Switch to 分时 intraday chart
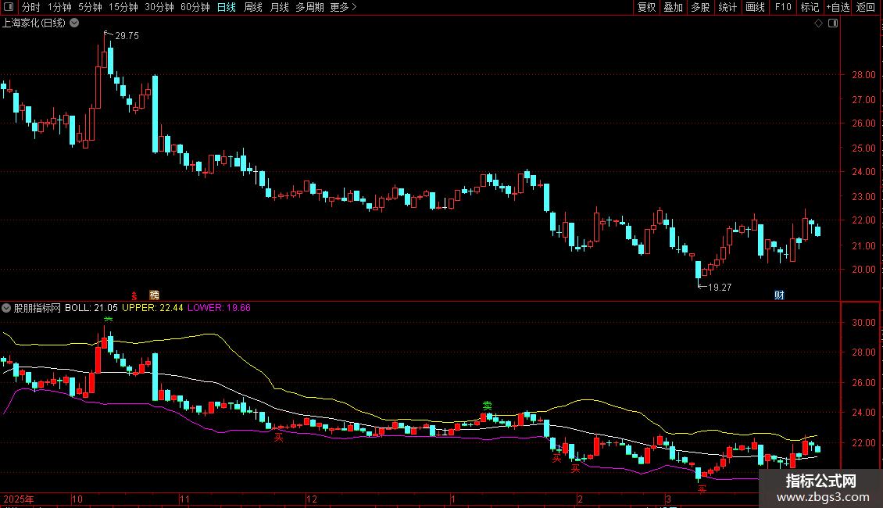Screen dimensions: 883x508 (x=31, y=7)
